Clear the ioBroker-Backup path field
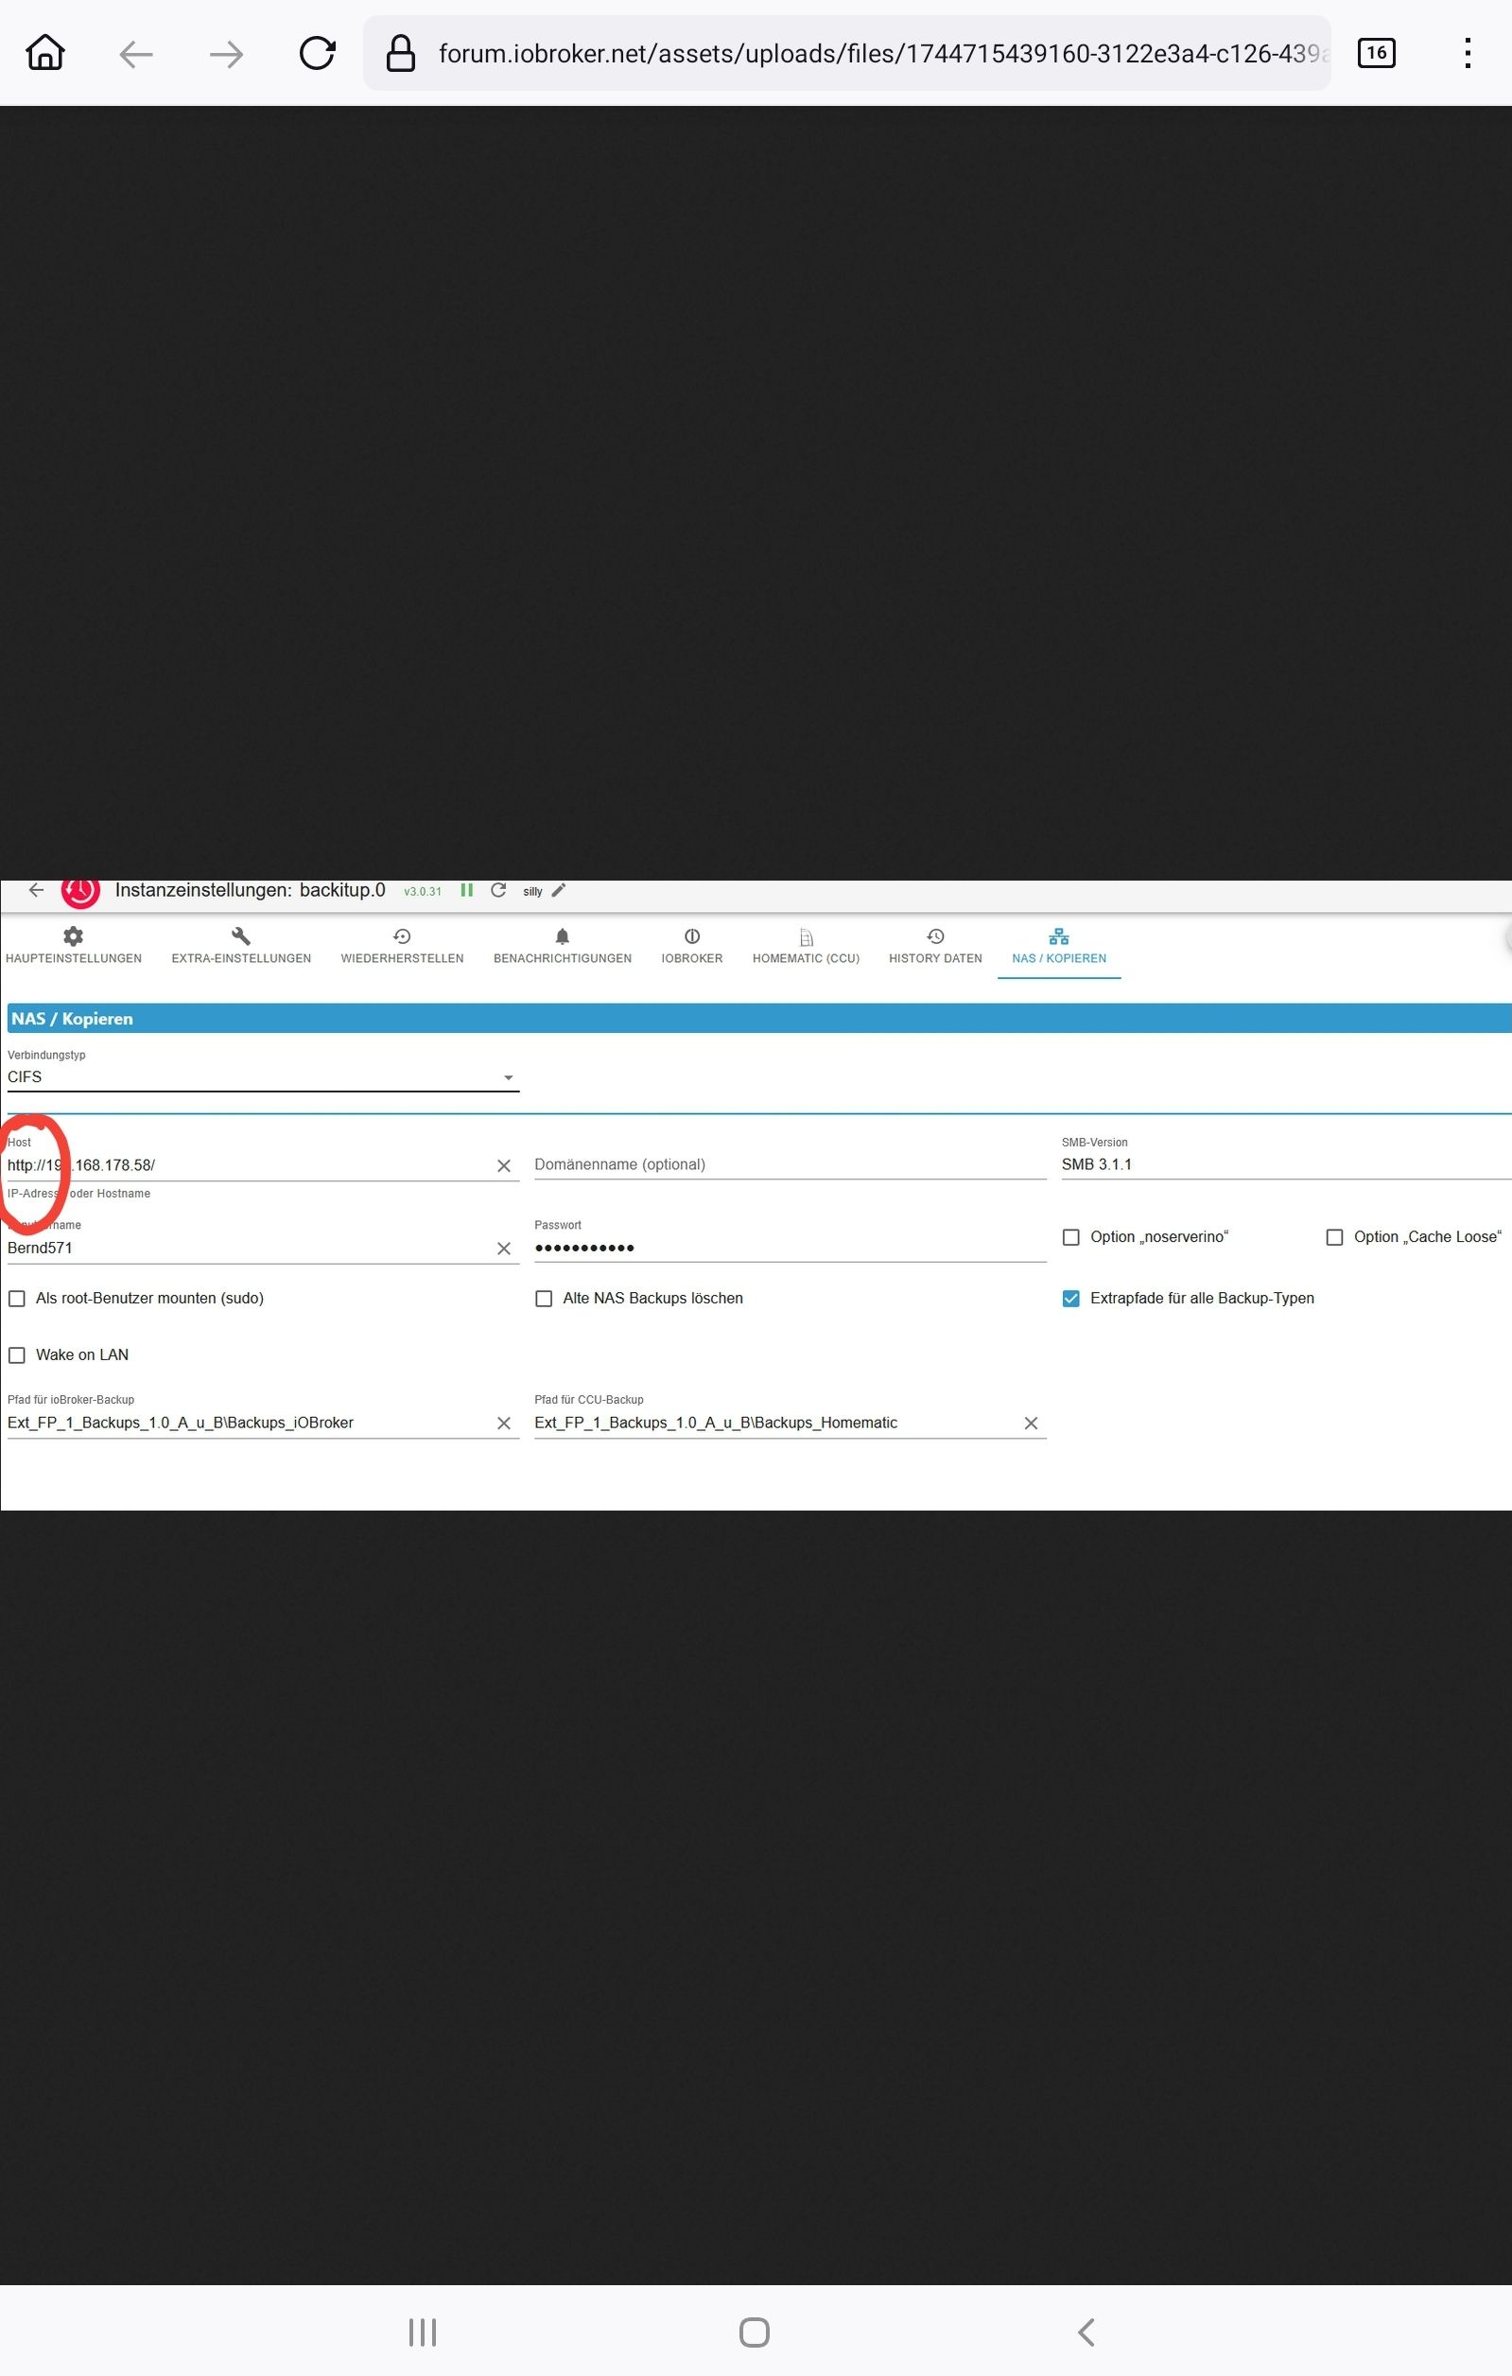Screen dimensions: 1512x2376 point(504,1424)
